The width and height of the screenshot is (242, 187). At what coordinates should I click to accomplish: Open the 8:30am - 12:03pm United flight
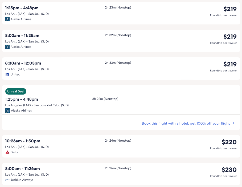click(x=23, y=63)
